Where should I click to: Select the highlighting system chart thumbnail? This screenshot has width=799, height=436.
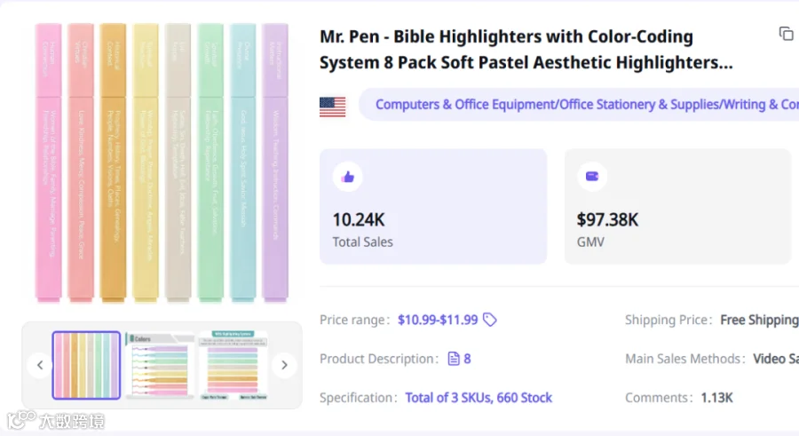pos(233,365)
